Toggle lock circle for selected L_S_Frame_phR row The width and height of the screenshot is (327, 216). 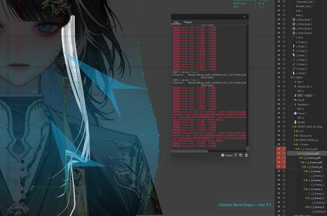[284, 153]
